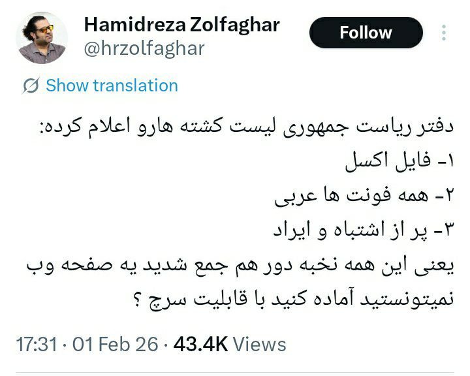The height and width of the screenshot is (376, 470).
Task: Open the three-dot more options menu
Action: click(444, 33)
